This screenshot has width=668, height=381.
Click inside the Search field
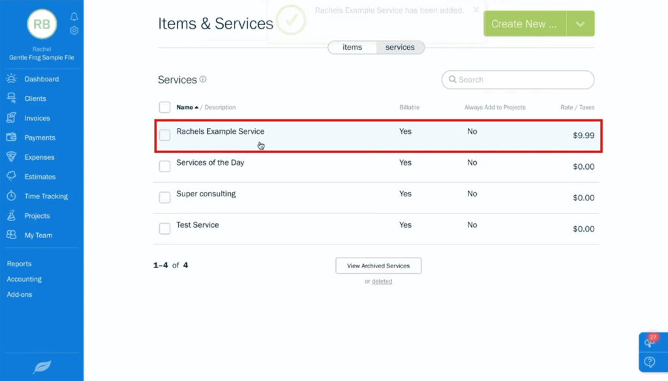pyautogui.click(x=517, y=79)
